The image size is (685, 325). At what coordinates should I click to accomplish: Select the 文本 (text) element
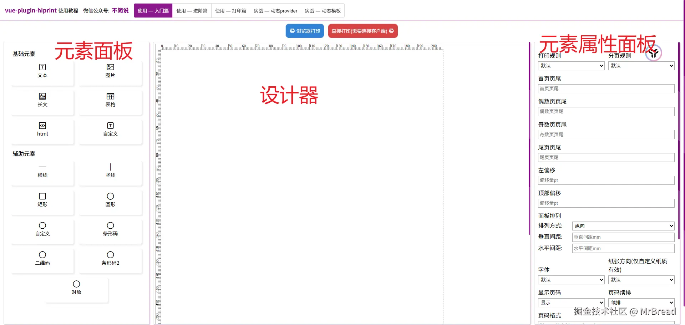pyautogui.click(x=42, y=71)
